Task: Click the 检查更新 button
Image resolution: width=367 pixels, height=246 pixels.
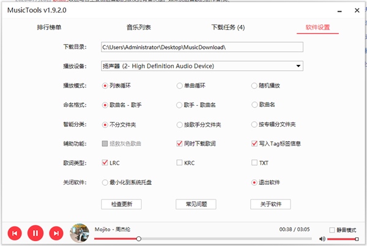Action: point(121,204)
